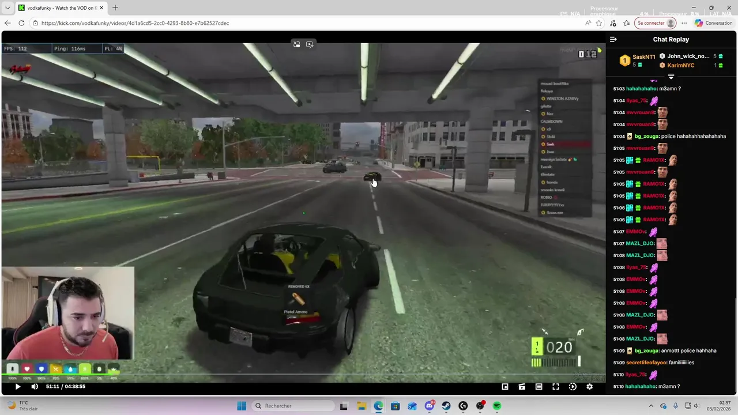Image resolution: width=738 pixels, height=415 pixels.
Task: Close the vodkafunky browser tab
Action: coord(101,7)
